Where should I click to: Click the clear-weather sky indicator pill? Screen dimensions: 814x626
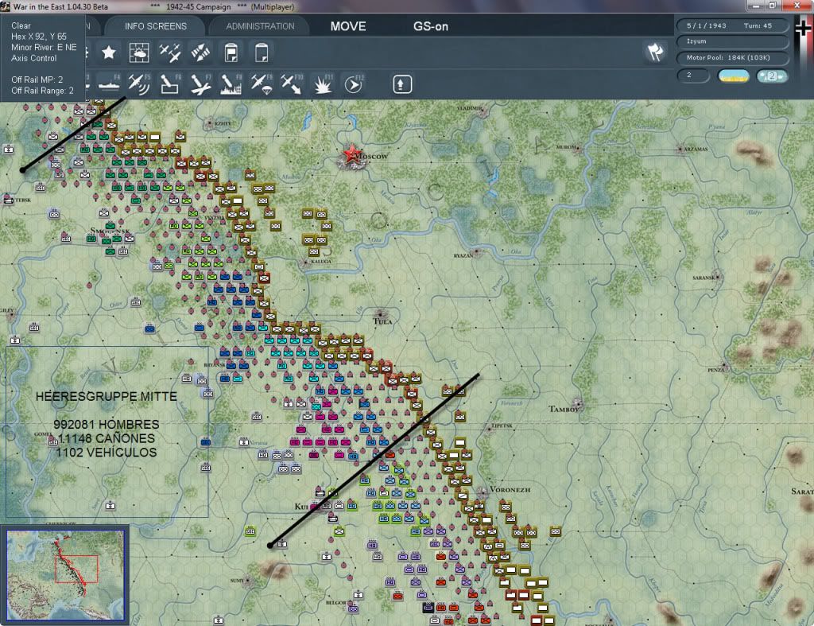pos(734,76)
